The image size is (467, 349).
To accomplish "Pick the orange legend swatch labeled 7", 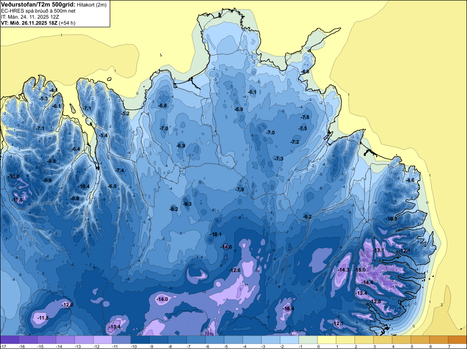I will click(458, 340).
